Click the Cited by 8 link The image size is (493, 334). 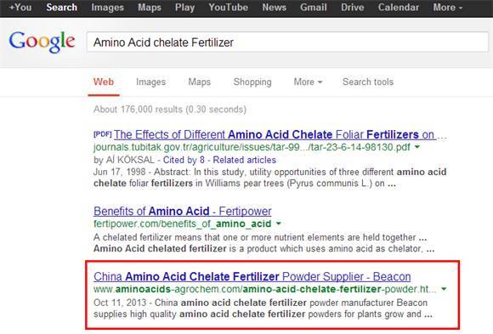pyautogui.click(x=184, y=160)
